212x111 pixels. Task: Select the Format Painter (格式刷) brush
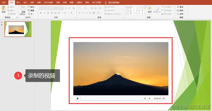8,14
